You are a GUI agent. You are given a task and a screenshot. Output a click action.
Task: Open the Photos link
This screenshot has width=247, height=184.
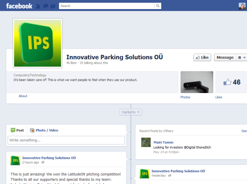[185, 97]
